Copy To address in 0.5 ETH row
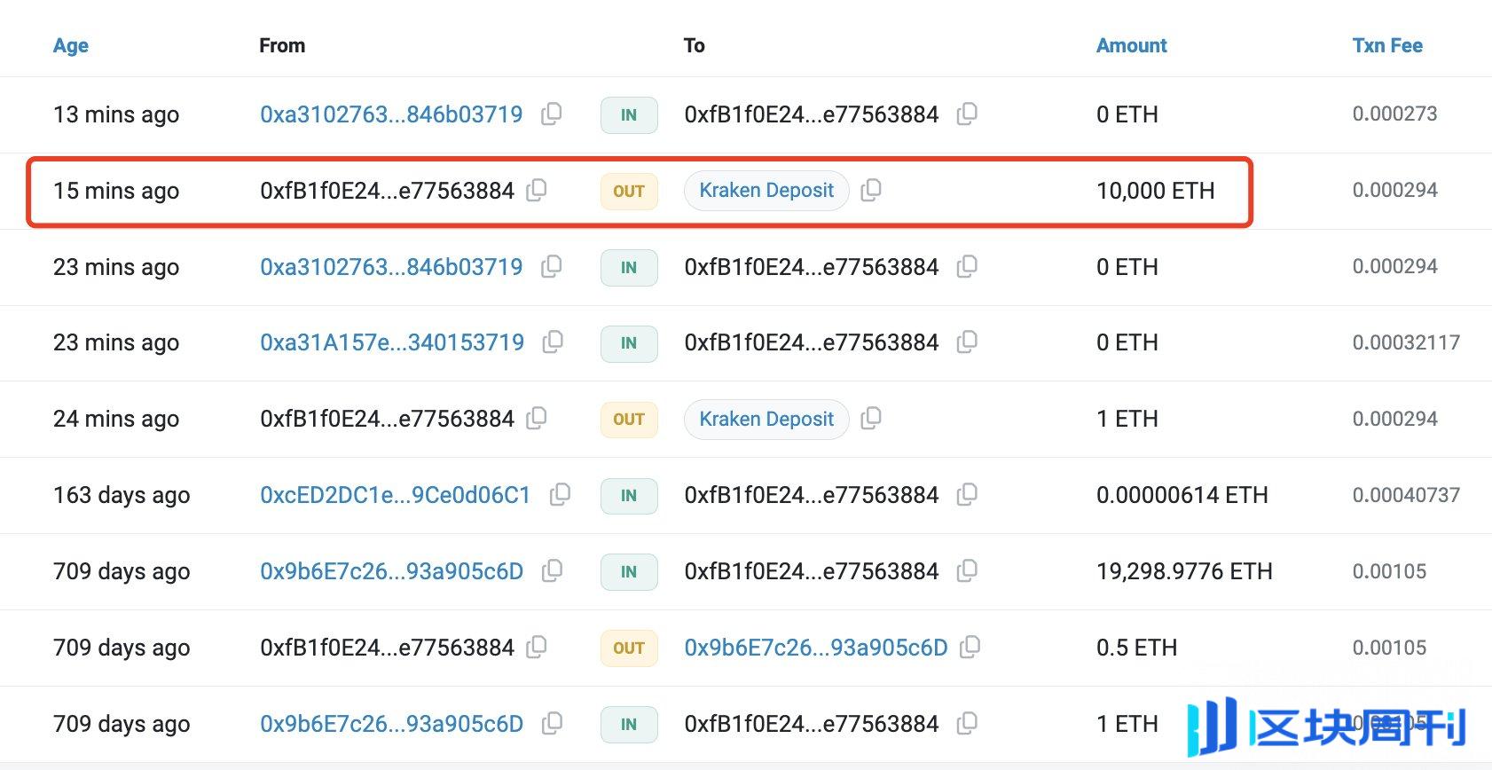 point(970,647)
